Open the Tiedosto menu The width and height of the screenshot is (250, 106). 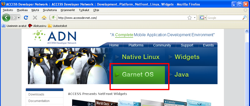8,10
